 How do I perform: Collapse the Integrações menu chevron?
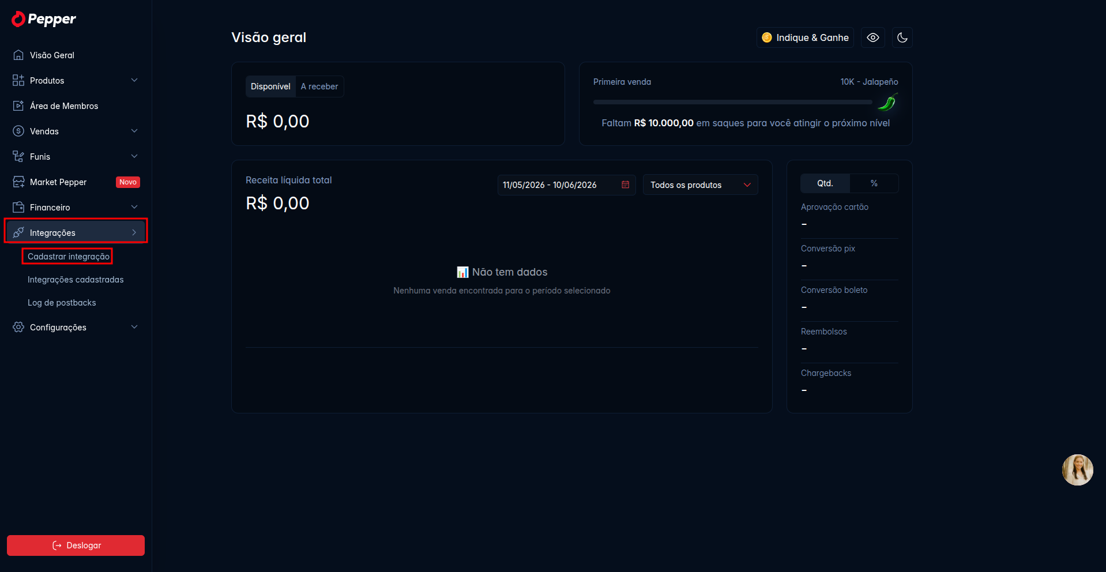[134, 232]
